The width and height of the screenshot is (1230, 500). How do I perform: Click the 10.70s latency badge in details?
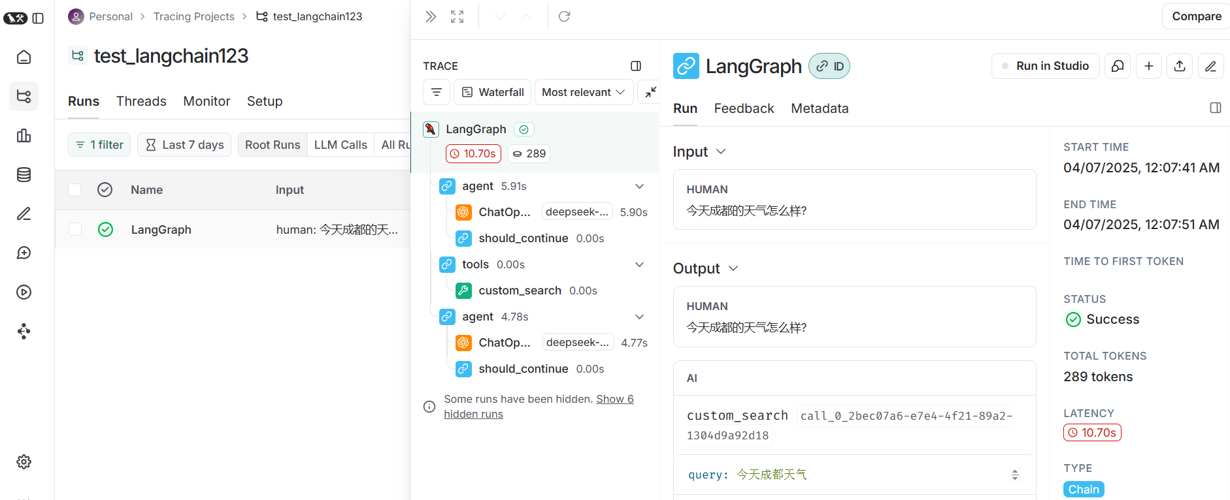point(1092,433)
